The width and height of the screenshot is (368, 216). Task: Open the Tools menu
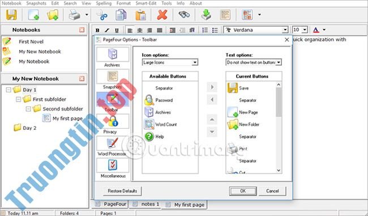click(166, 3)
